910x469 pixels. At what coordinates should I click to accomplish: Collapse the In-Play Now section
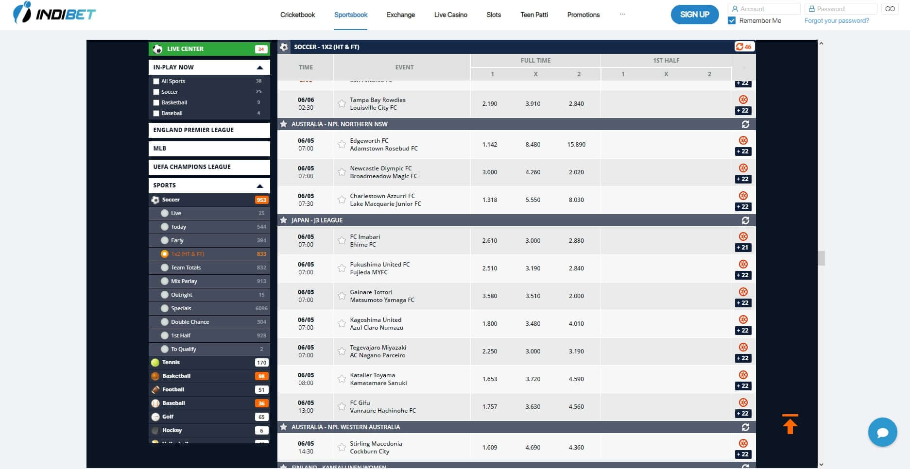(259, 67)
